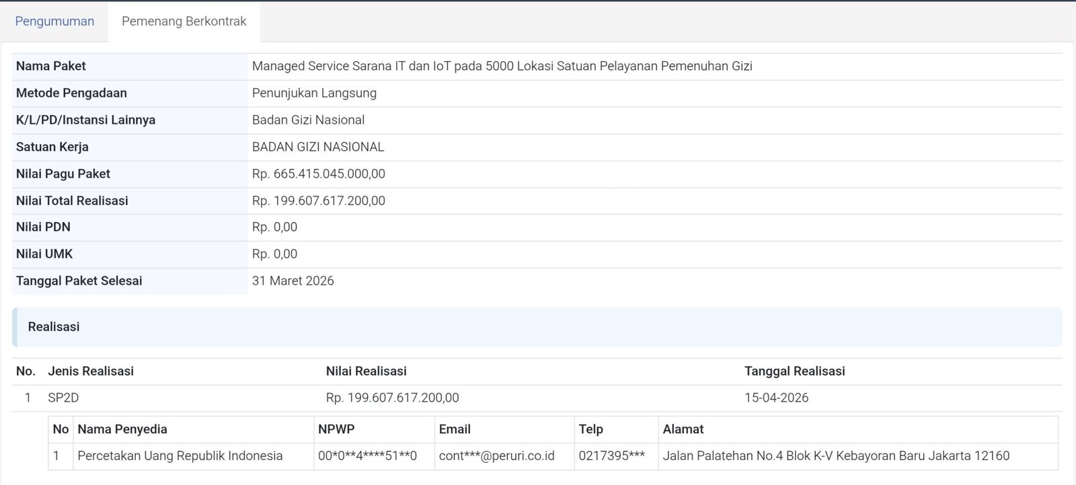Click the realization date 15-04-2026
This screenshot has width=1076, height=485.
[x=776, y=398]
